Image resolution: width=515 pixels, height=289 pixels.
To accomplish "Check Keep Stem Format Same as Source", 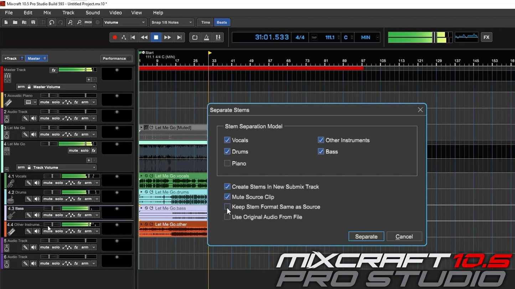I will [x=227, y=207].
